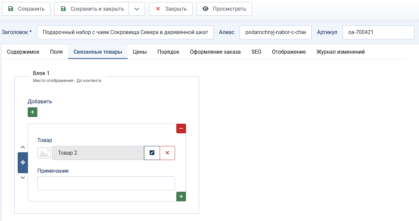Remove related item with red minus button
This screenshot has width=419, height=221.
pyautogui.click(x=181, y=129)
